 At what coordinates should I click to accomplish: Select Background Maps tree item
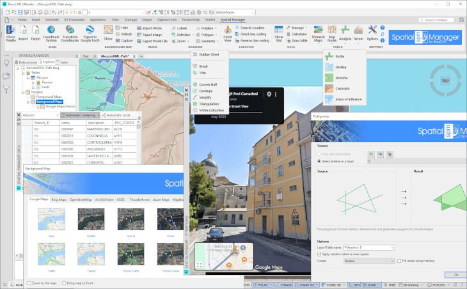point(49,102)
